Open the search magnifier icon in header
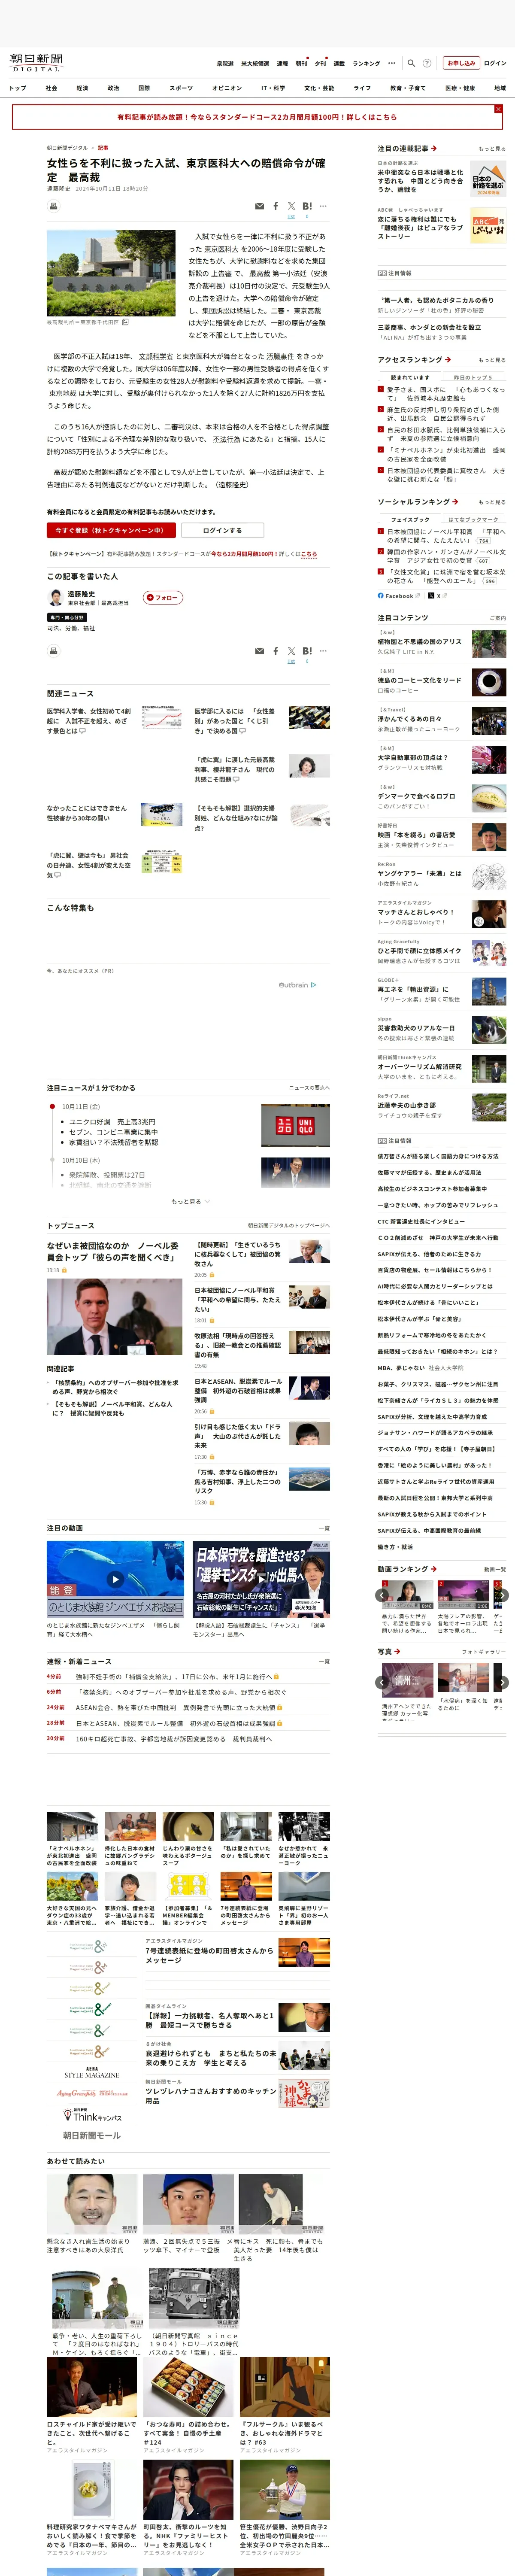Screen dimensions: 515x2576 (x=411, y=63)
